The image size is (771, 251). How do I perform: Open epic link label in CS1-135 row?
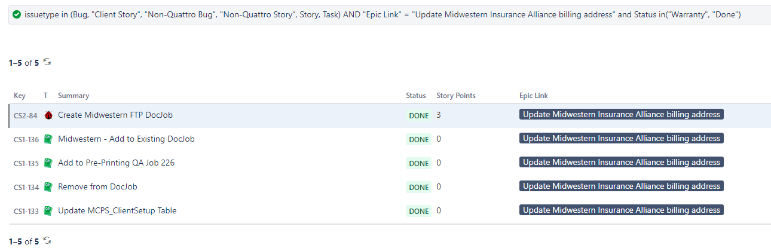click(622, 162)
